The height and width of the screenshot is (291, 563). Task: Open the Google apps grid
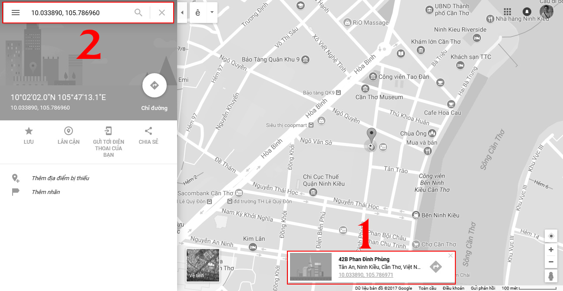click(507, 12)
